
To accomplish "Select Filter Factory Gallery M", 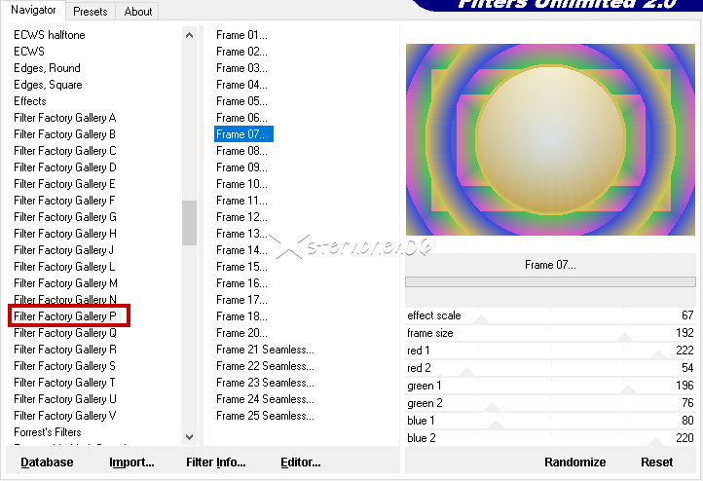I will click(x=66, y=283).
